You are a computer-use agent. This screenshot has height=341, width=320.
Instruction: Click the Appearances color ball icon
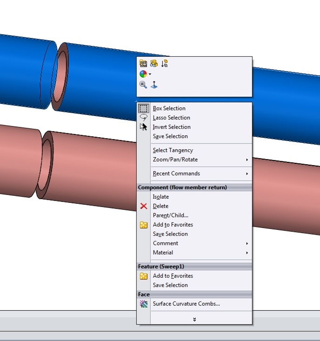point(143,74)
